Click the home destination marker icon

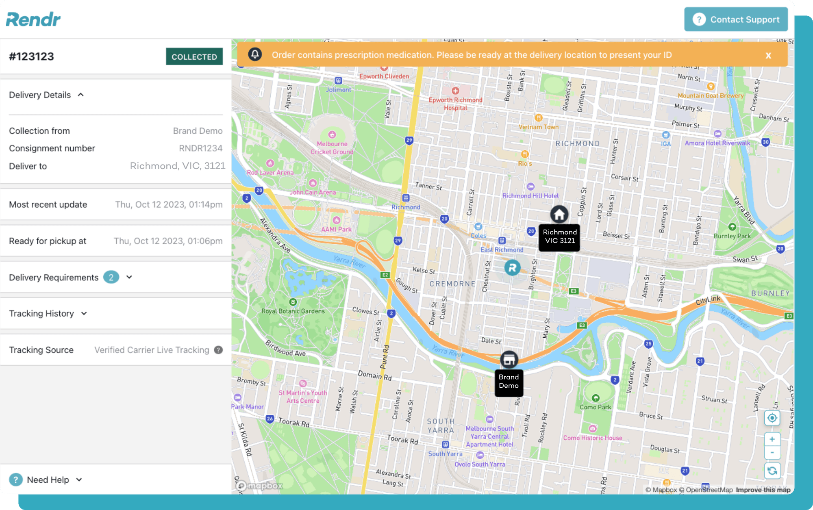[x=559, y=214]
